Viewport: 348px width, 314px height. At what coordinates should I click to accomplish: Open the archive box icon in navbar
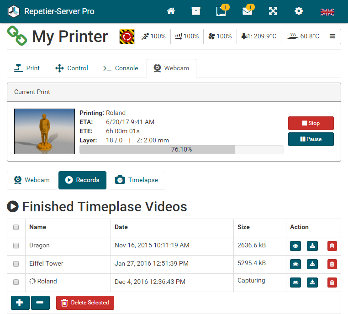(196, 11)
